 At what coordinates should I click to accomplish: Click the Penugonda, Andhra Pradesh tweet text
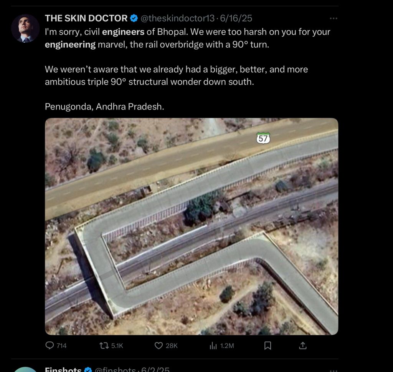point(104,106)
